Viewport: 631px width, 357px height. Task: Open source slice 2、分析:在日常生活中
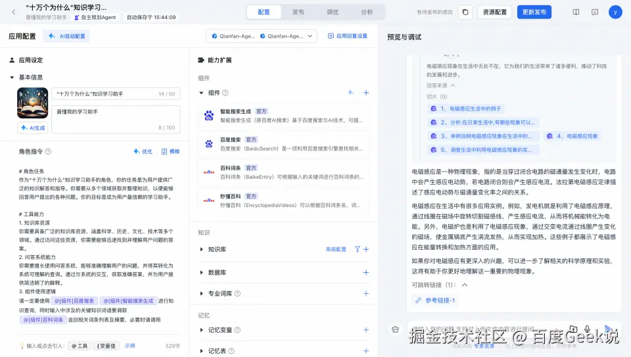[482, 122]
